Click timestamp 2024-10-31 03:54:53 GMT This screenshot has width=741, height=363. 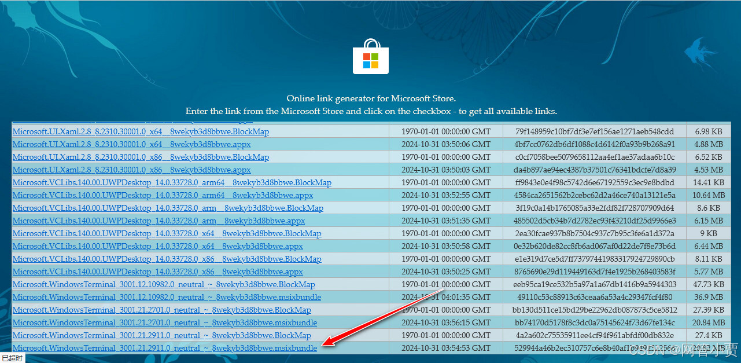tap(446, 348)
